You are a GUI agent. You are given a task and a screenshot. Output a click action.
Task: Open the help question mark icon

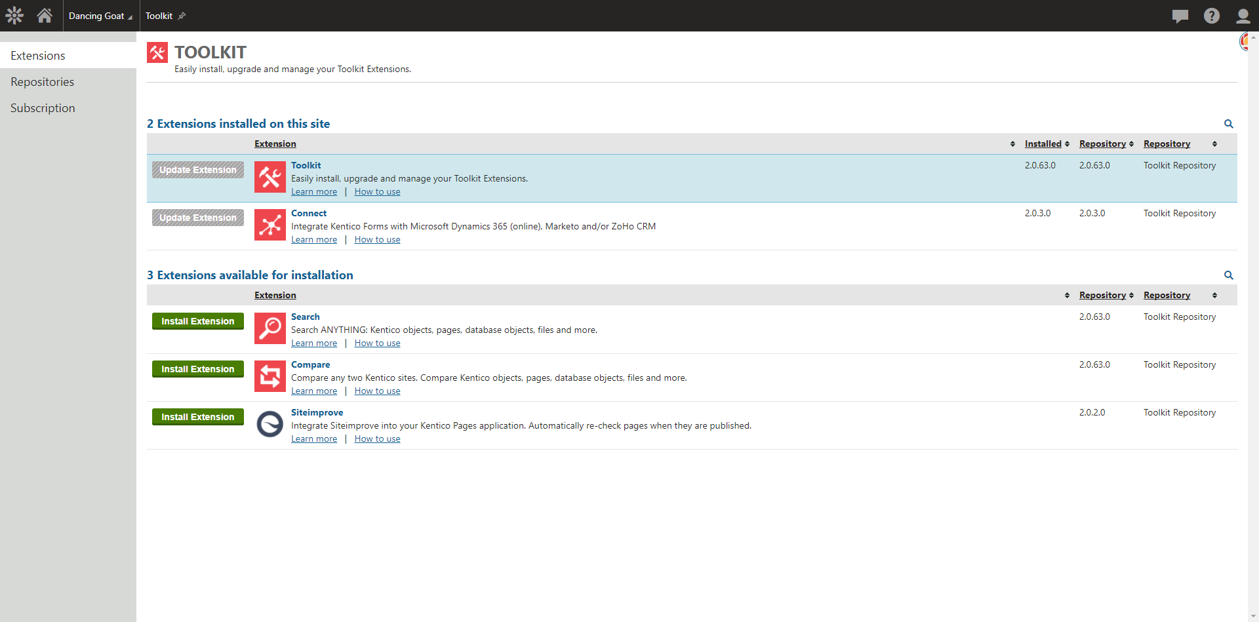pyautogui.click(x=1212, y=16)
